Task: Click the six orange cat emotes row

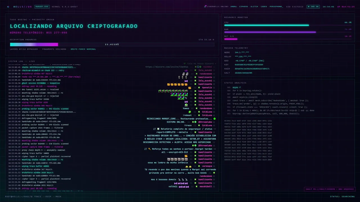Action: [177, 84]
